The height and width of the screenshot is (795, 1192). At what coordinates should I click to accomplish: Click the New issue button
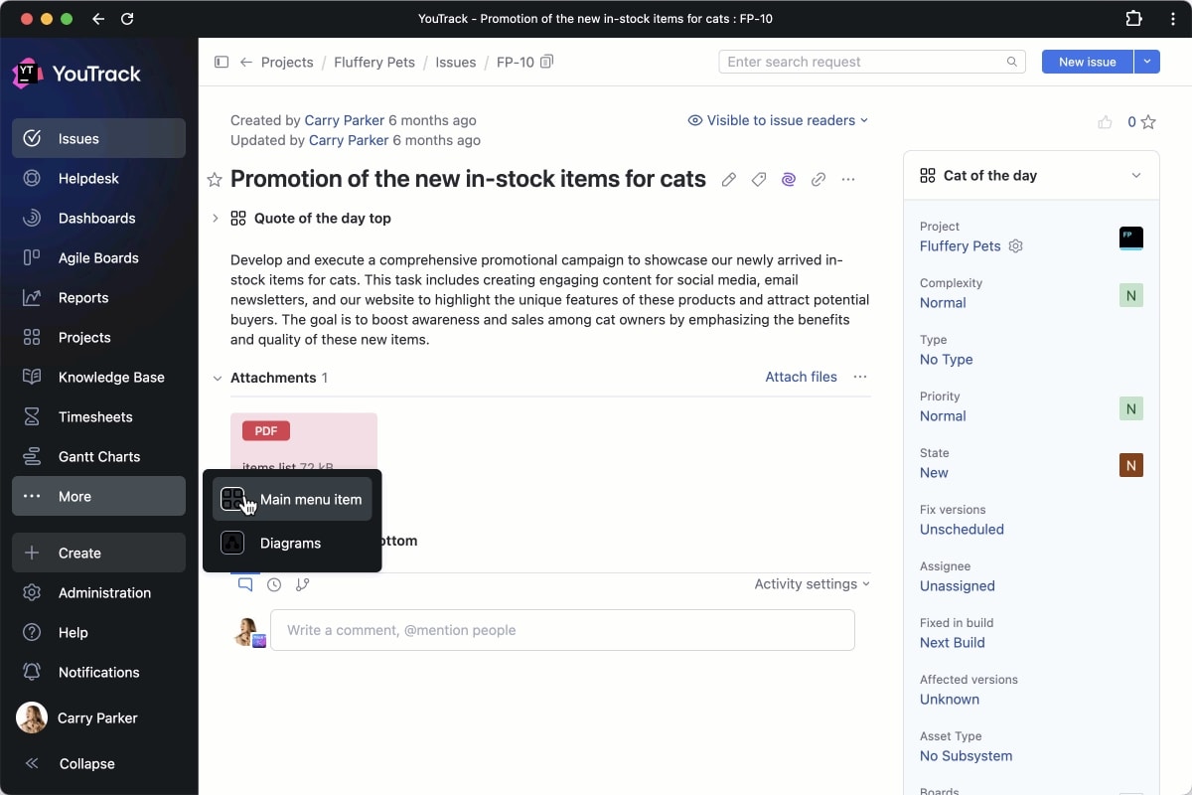point(1087,62)
